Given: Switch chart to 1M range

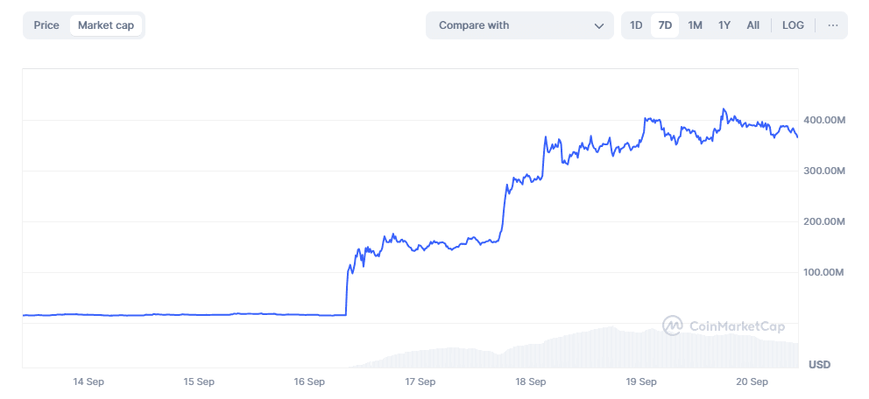Looking at the screenshot, I should (695, 25).
